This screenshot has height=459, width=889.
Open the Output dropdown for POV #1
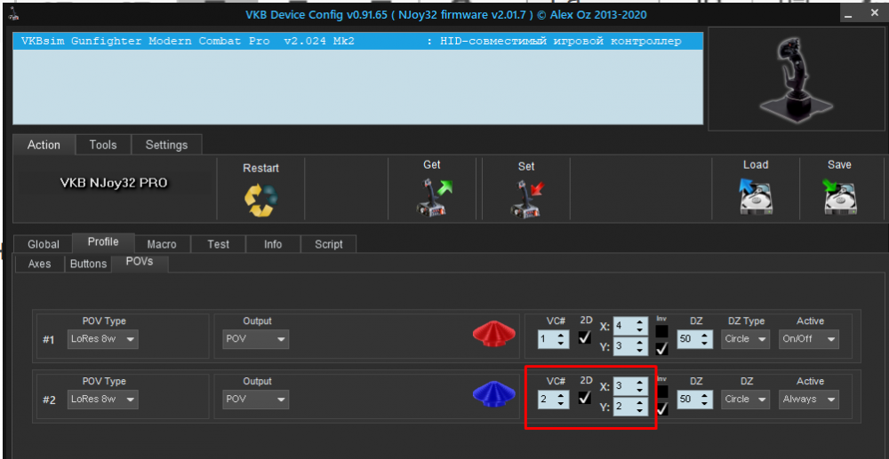(256, 339)
